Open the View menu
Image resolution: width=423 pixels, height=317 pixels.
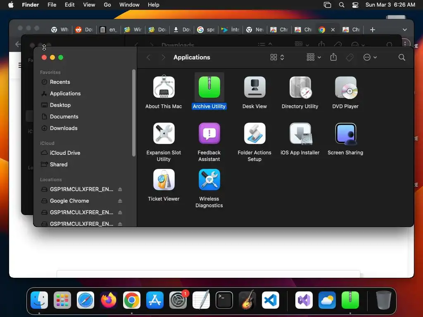click(89, 5)
